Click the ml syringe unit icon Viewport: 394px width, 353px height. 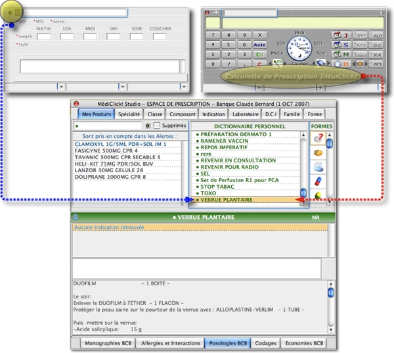tap(277, 63)
